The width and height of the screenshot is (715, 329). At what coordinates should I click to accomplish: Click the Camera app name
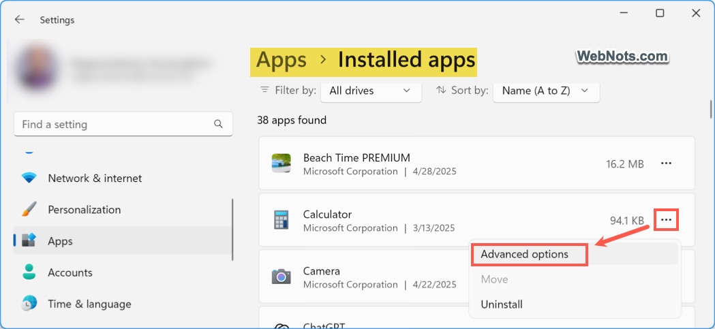[322, 270]
